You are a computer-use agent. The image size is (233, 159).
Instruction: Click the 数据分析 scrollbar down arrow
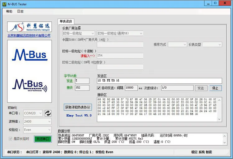coord(225,143)
